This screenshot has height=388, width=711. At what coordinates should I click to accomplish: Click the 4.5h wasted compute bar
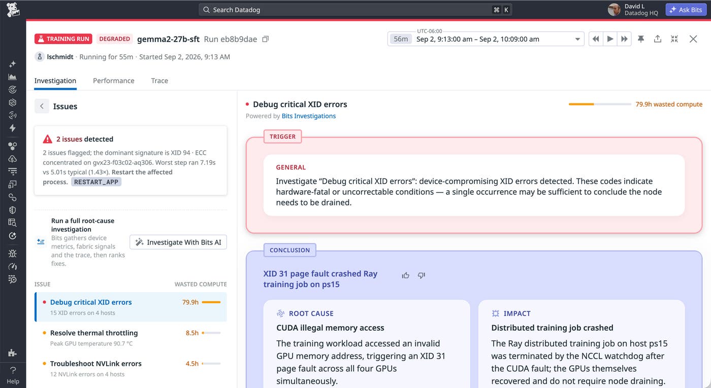pos(211,364)
